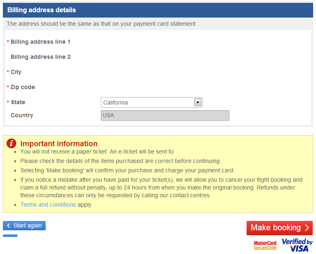Viewport: 316px width, 254px height.
Task: Open the Terms and conditions link
Action: [x=48, y=205]
